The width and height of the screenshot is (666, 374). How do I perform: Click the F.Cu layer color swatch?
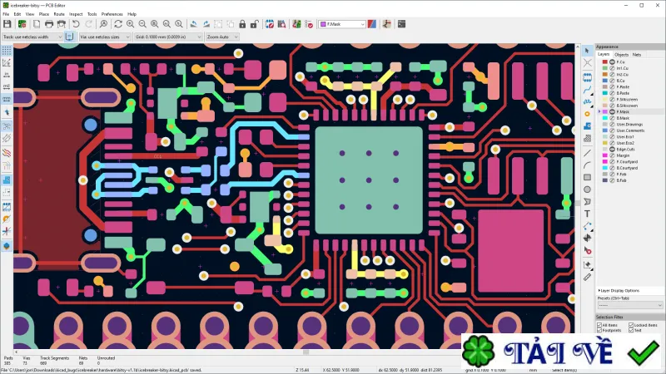coord(605,62)
